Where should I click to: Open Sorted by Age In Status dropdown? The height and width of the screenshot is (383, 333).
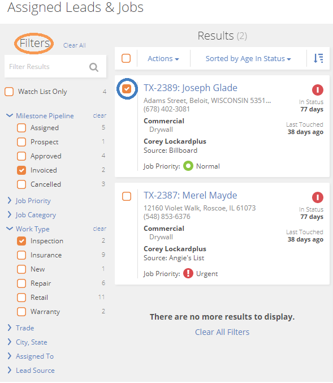coord(248,59)
